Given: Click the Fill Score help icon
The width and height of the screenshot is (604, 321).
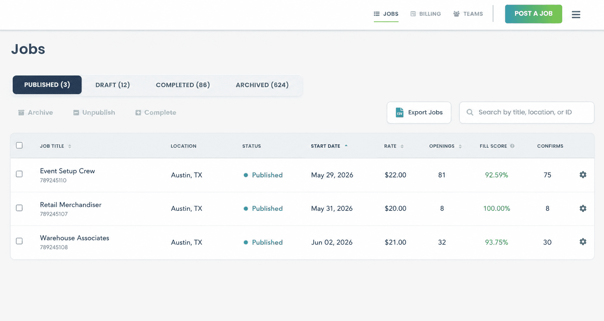Looking at the screenshot, I should 512,146.
